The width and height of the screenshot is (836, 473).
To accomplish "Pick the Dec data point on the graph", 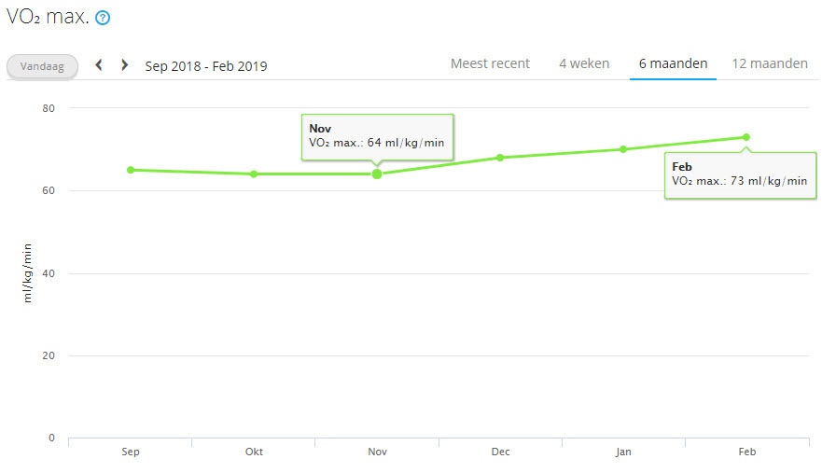I will point(500,158).
